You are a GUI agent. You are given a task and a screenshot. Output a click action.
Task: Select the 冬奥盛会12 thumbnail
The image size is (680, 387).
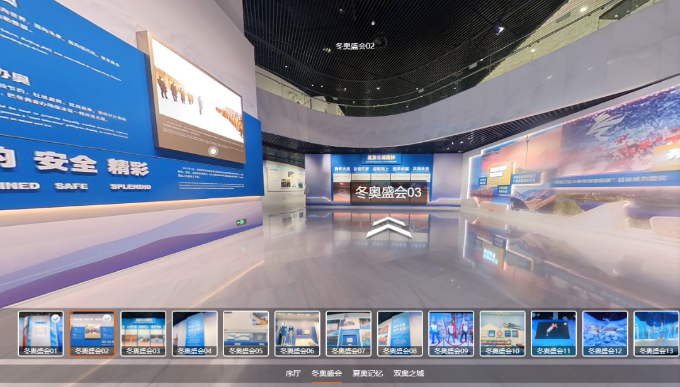[605, 333]
